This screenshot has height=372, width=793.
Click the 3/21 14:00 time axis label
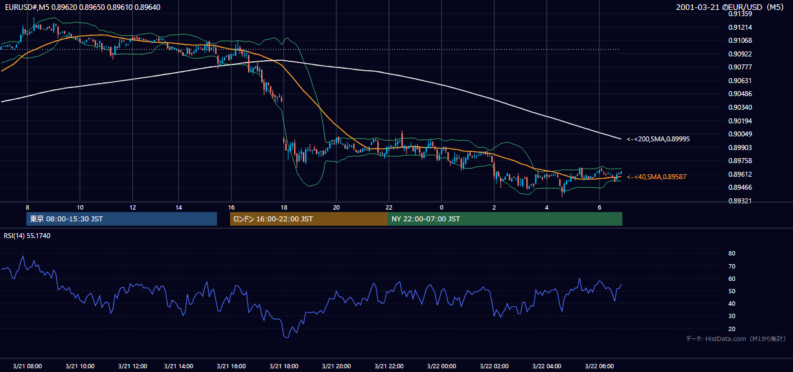click(x=179, y=366)
